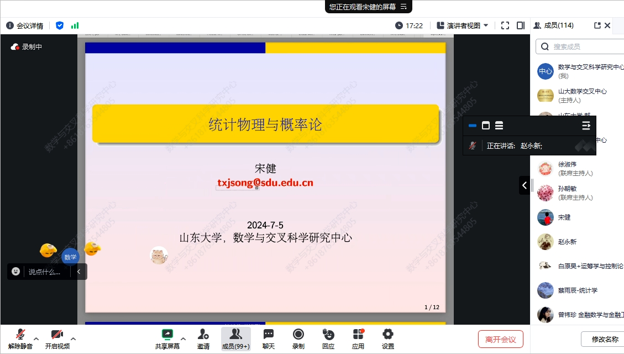Check the green network signal icon
Viewport: 624px width, 354px height.
point(75,25)
